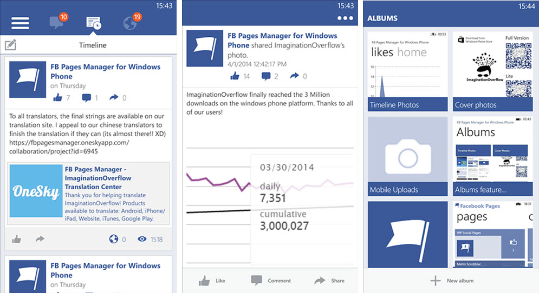Tap the Share button in bottom bar
This screenshot has width=539, height=293.
[x=329, y=281]
